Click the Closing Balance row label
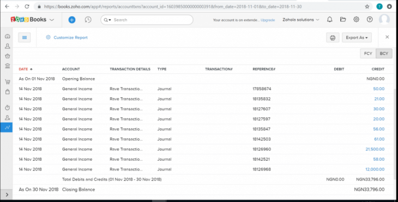Image resolution: width=398 pixels, height=202 pixels. tap(79, 190)
